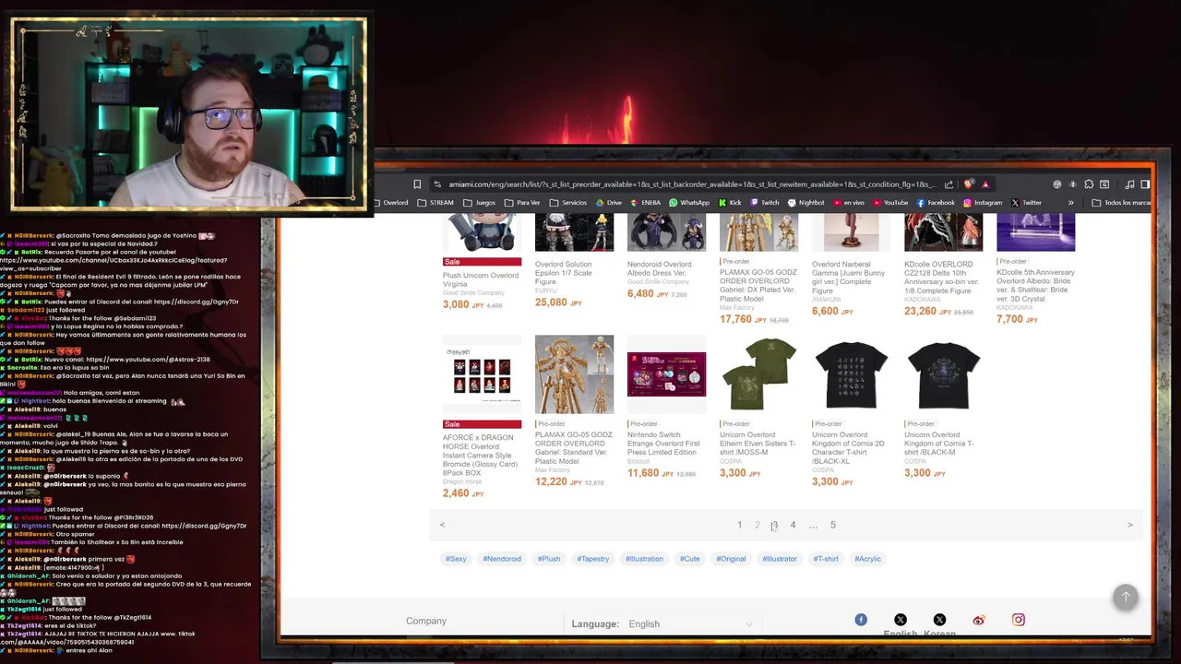Expand the bookmarks overflow chevron

[1071, 203]
